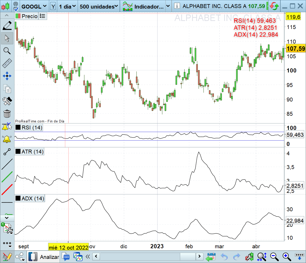Open the Indicador menu button
The width and height of the screenshot is (306, 263).
143,6
